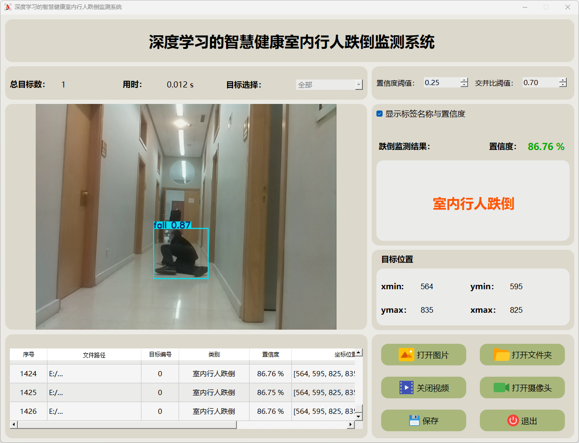This screenshot has width=579, height=443.
Task: Toggle the show label name and confidence checkbox
Action: click(380, 114)
